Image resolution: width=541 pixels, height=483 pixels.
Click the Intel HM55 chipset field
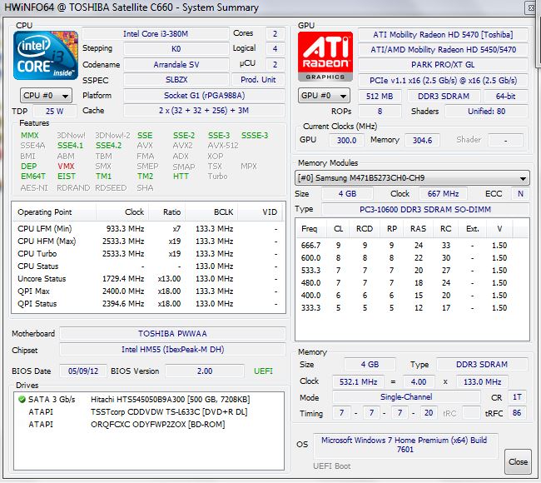172,350
